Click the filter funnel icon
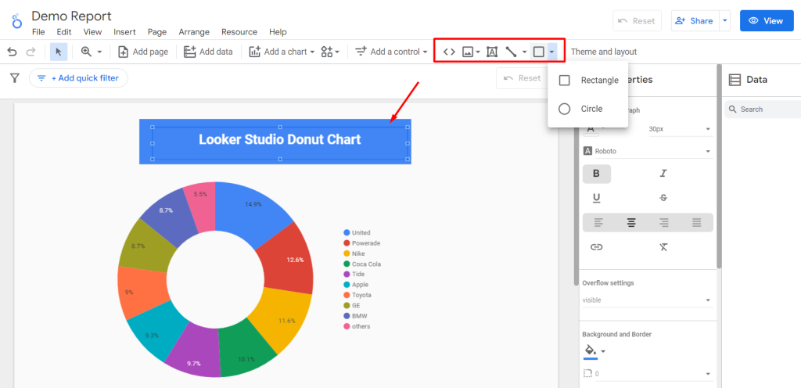The height and width of the screenshot is (388, 801). (15, 78)
